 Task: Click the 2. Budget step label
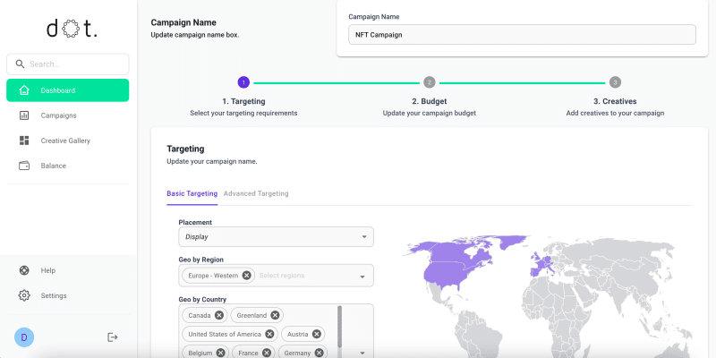[x=430, y=101]
